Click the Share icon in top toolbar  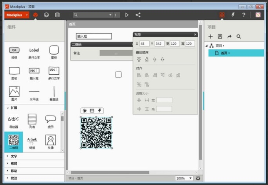coord(138,15)
